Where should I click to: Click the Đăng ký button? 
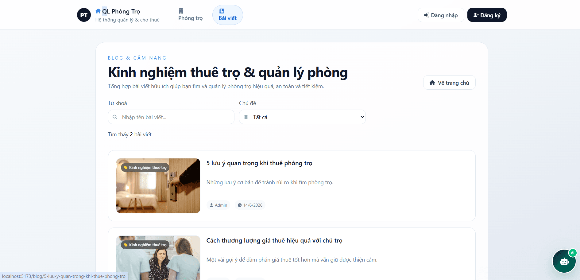pos(487,15)
